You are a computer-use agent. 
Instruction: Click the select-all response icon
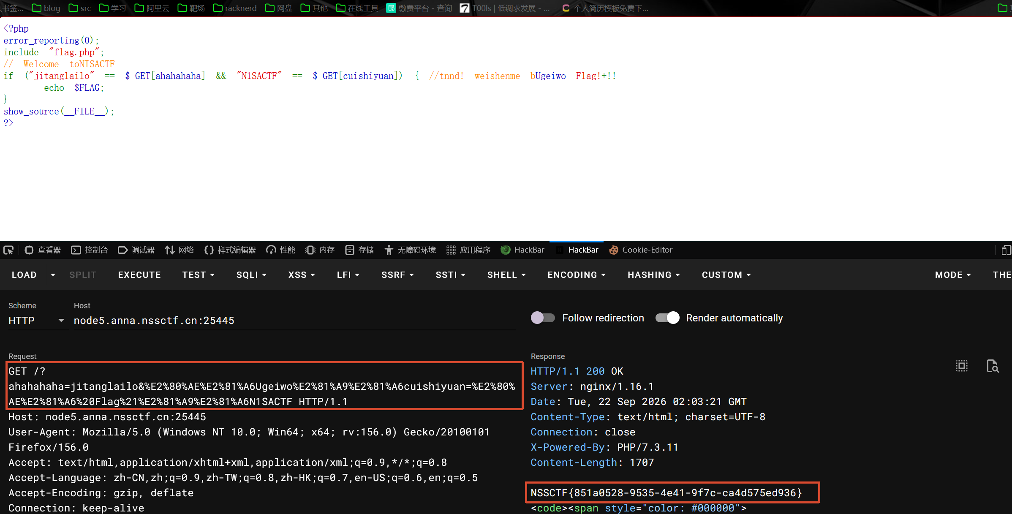pos(962,366)
